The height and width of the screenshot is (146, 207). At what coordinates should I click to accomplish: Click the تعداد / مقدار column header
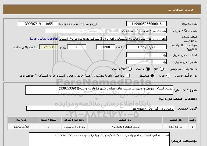click(x=48, y=120)
